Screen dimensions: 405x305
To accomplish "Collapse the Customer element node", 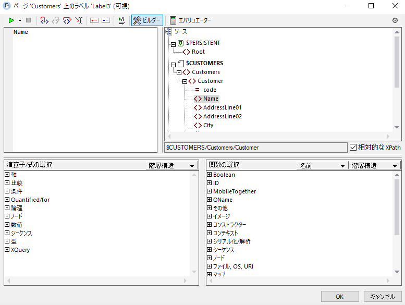I will (185, 82).
